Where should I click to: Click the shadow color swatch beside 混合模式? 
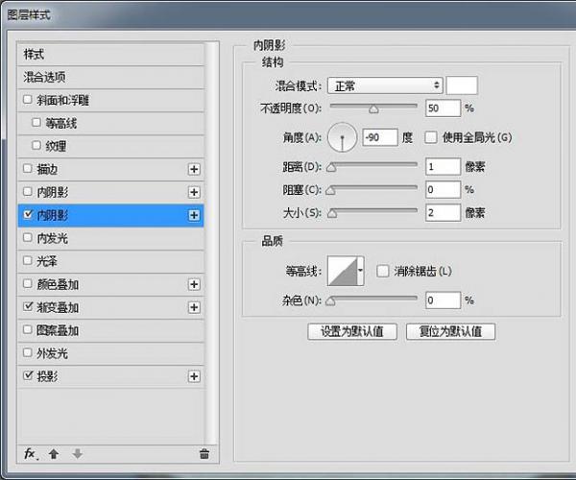(462, 85)
